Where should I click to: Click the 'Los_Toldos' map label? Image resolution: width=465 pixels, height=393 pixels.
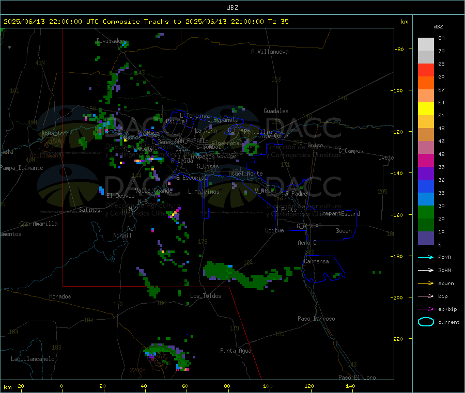pos(206,296)
